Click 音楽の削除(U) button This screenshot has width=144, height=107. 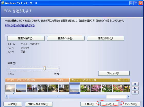click(105, 38)
